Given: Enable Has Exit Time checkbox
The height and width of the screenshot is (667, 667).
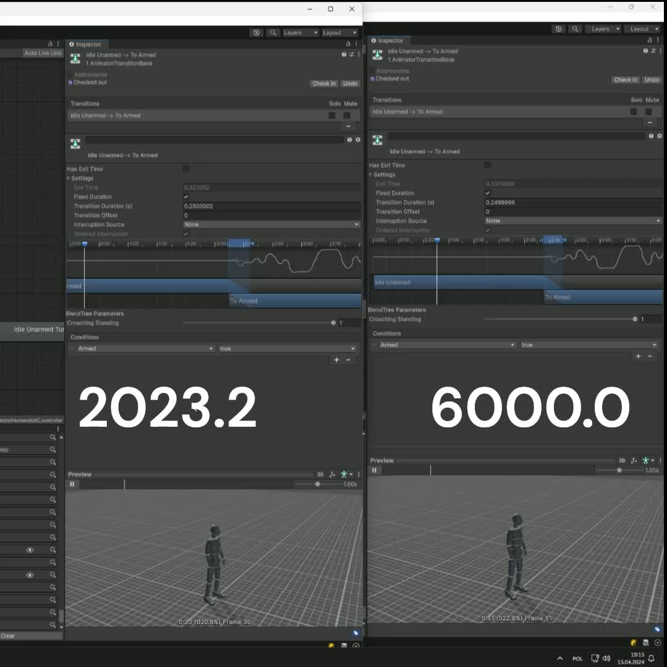Looking at the screenshot, I should pyautogui.click(x=185, y=169).
